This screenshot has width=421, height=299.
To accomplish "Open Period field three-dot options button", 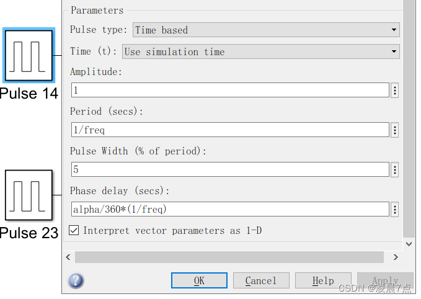I will click(395, 130).
